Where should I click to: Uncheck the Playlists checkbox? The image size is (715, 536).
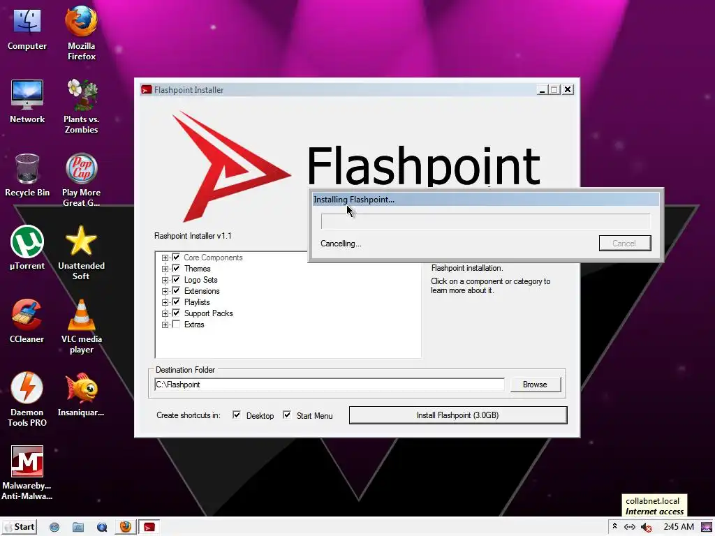(176, 301)
